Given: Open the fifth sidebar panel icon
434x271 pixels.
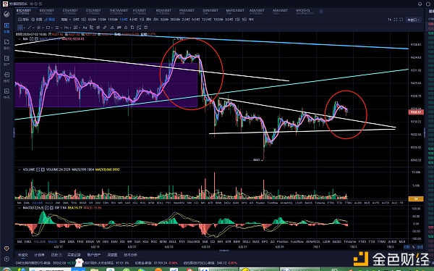Looking at the screenshot, I should pos(7,93).
